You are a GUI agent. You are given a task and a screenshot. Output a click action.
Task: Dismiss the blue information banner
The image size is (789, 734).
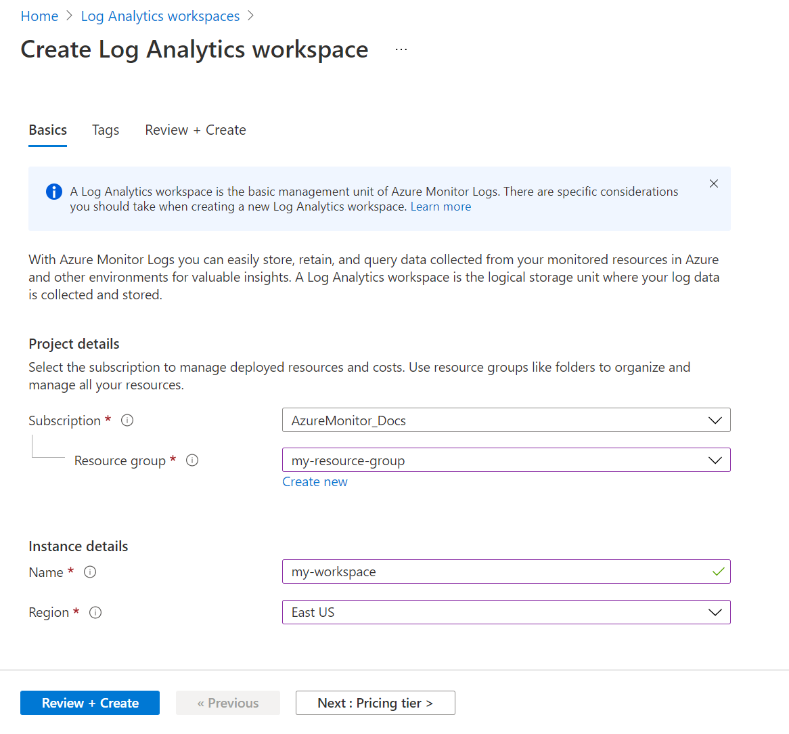pyautogui.click(x=714, y=183)
